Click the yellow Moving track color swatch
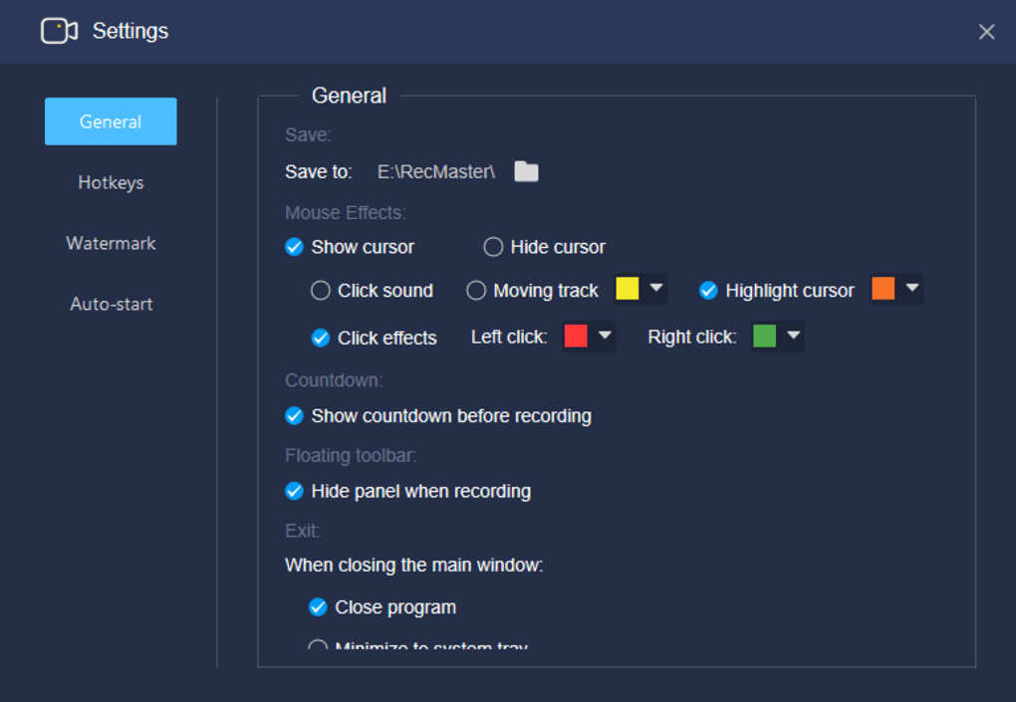The height and width of the screenshot is (702, 1016). pyautogui.click(x=628, y=289)
